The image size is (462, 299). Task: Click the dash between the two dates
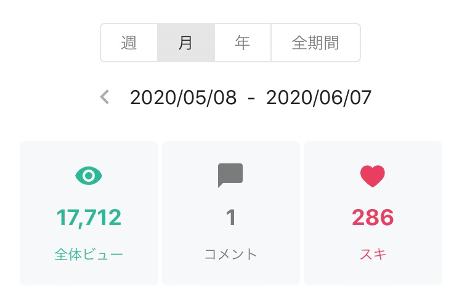pos(251,98)
